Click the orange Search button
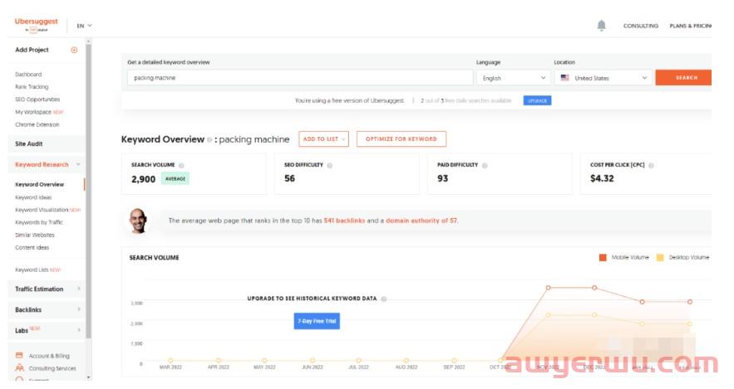Image resolution: width=734 pixels, height=389 pixels. pos(685,78)
